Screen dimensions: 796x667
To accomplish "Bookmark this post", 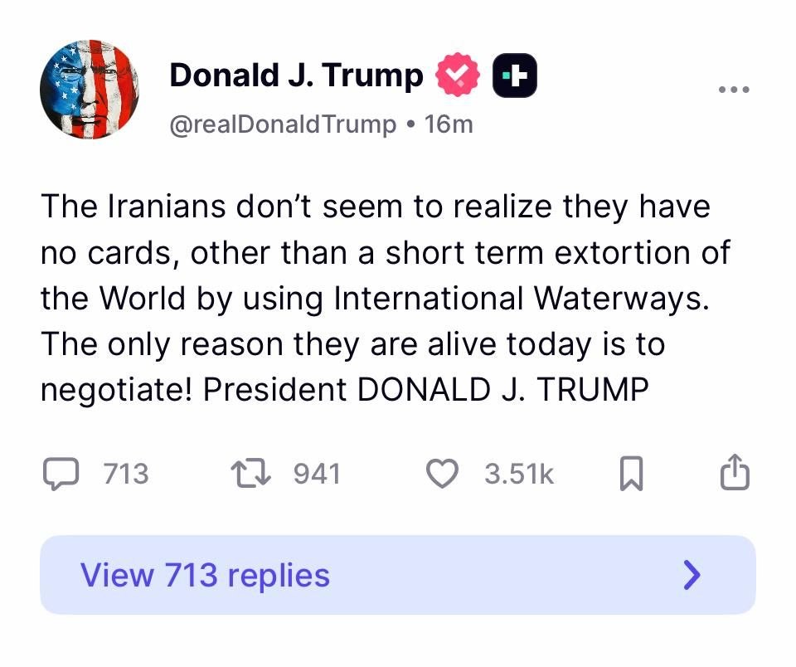I will (x=631, y=474).
